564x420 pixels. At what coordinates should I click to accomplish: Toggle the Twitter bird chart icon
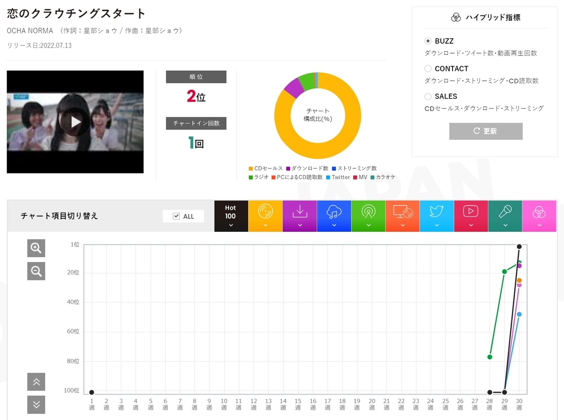pyautogui.click(x=437, y=216)
